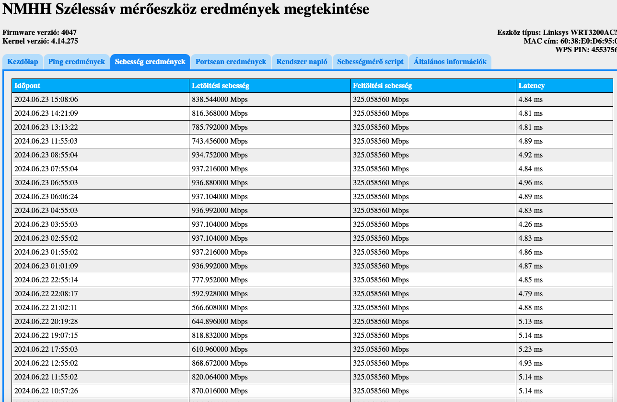Image resolution: width=617 pixels, height=402 pixels.
Task: Go to Rendszer napló tab
Action: click(302, 62)
